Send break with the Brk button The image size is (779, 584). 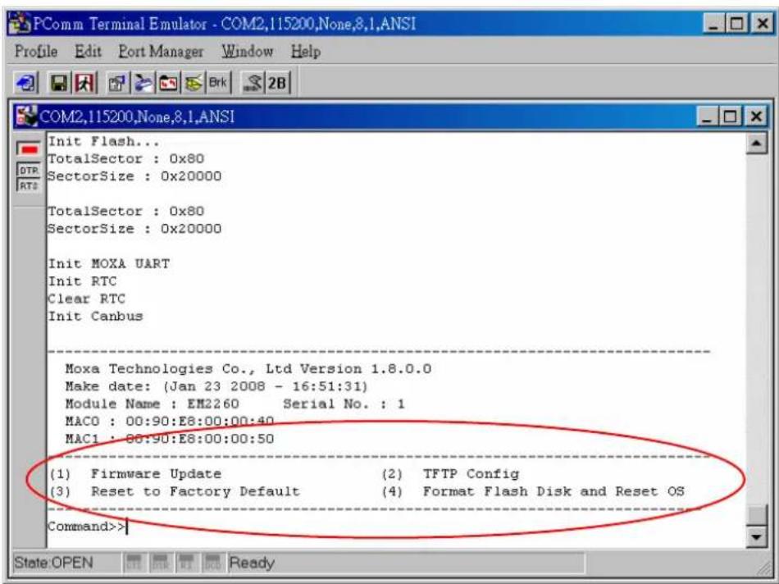click(x=218, y=83)
